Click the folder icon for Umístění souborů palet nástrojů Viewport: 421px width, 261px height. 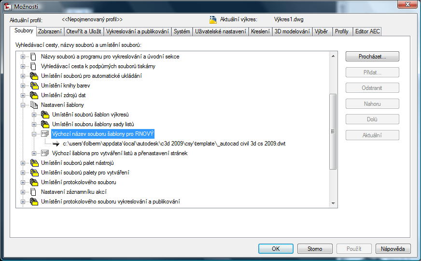click(x=34, y=163)
